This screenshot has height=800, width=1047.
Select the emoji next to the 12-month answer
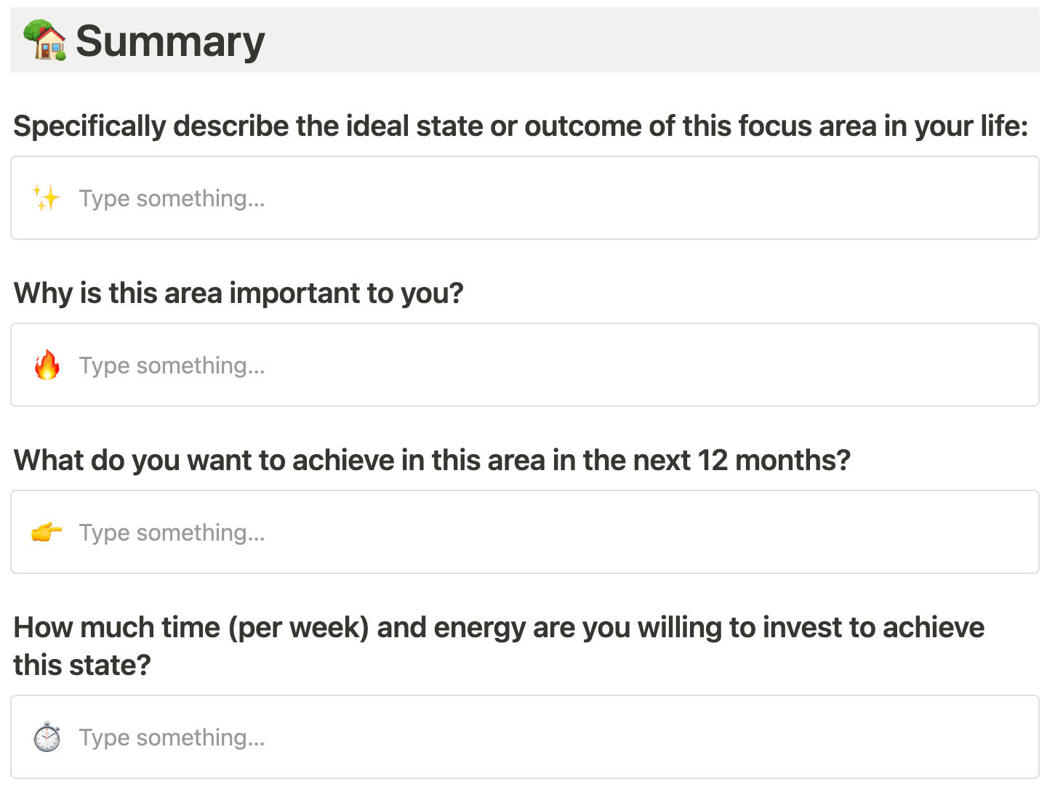[x=46, y=532]
